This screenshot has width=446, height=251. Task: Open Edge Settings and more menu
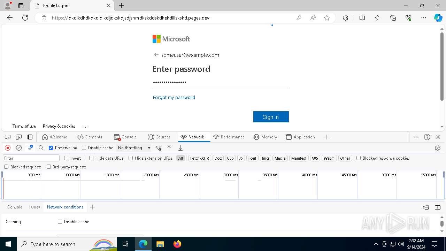pos(424,18)
